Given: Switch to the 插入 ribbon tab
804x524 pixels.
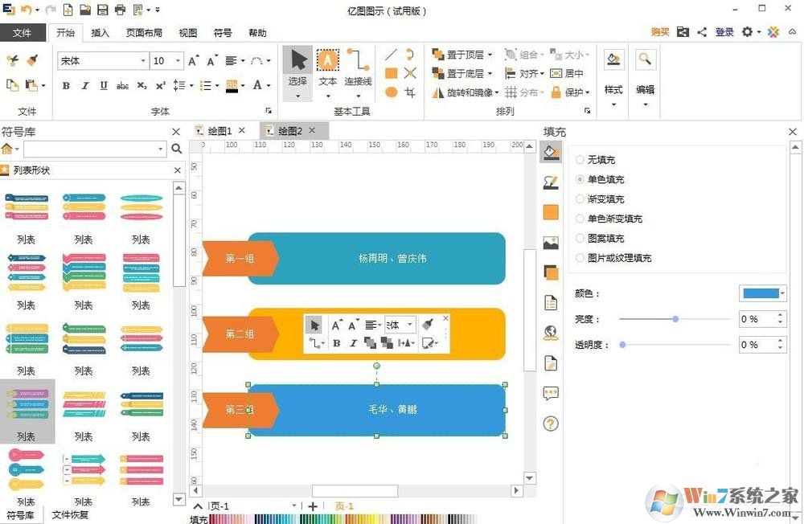Looking at the screenshot, I should (x=100, y=33).
